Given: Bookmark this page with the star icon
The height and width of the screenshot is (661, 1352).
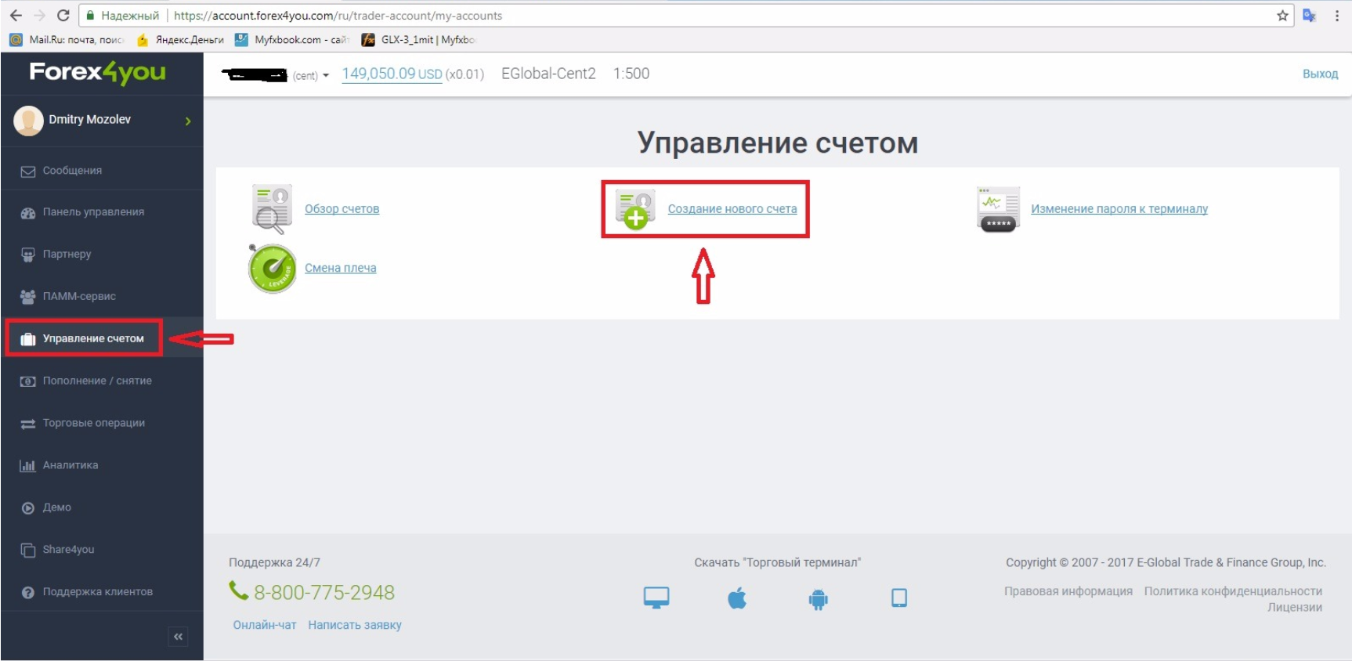Looking at the screenshot, I should point(1282,16).
